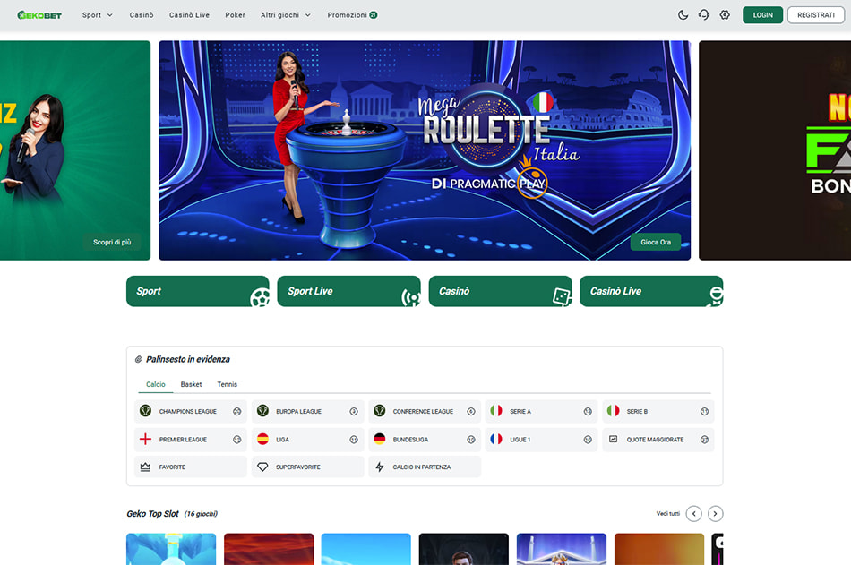
Task: Open the Promozioni menu item
Action: point(352,15)
